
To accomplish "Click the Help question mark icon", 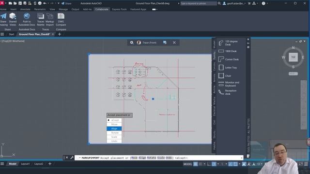I will (263, 3).
